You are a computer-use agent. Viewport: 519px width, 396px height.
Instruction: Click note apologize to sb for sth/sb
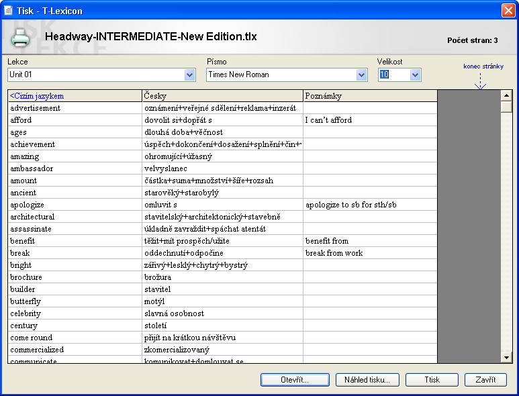[351, 205]
